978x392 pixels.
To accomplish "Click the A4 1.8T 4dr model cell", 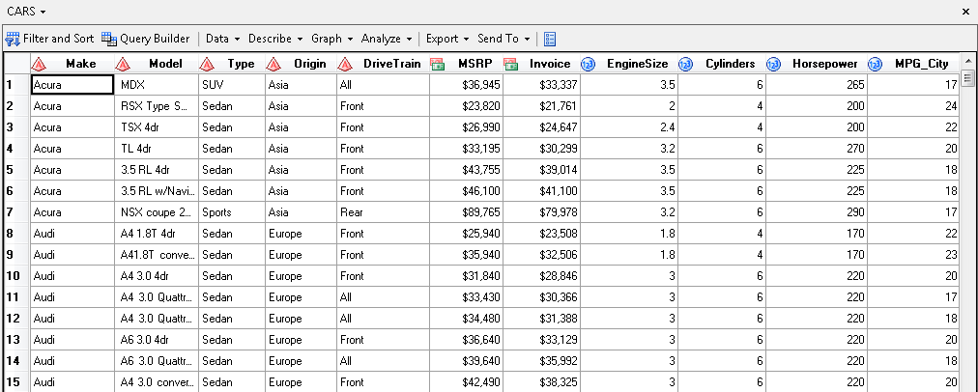I will (156, 233).
